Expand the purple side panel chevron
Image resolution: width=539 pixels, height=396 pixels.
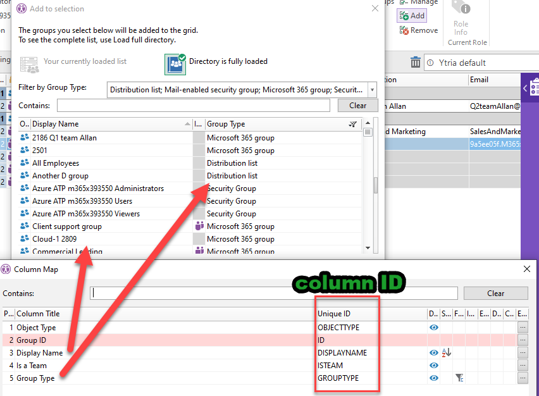tap(524, 89)
